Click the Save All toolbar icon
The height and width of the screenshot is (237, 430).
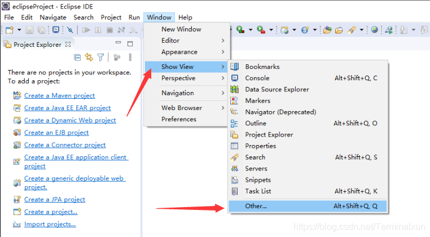(x=41, y=29)
